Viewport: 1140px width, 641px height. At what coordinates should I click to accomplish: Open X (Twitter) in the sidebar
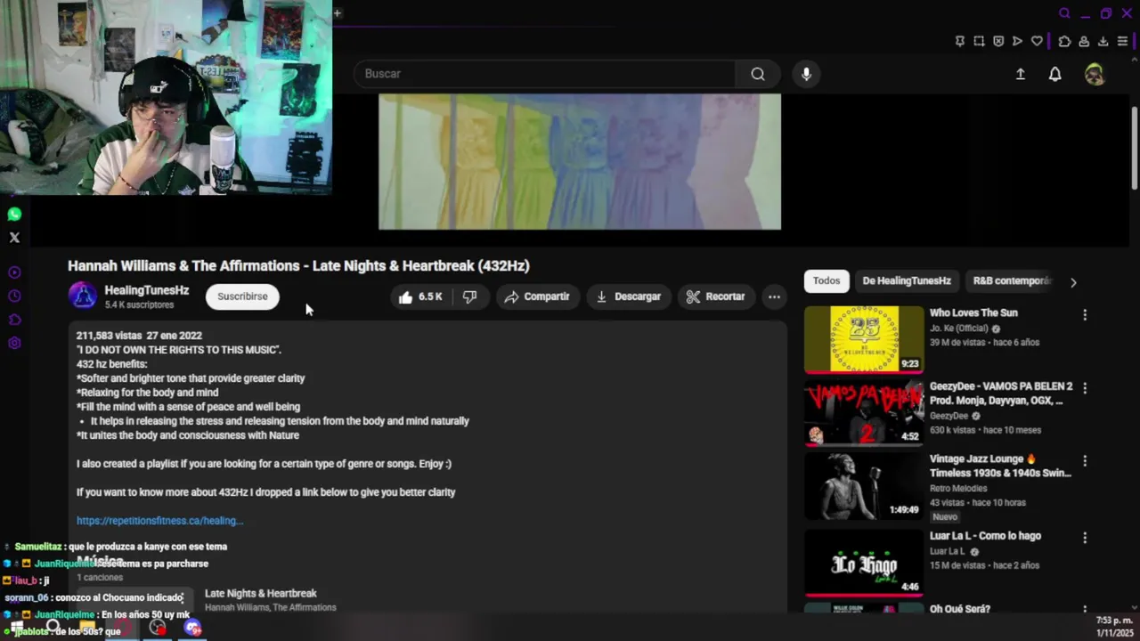(x=14, y=238)
